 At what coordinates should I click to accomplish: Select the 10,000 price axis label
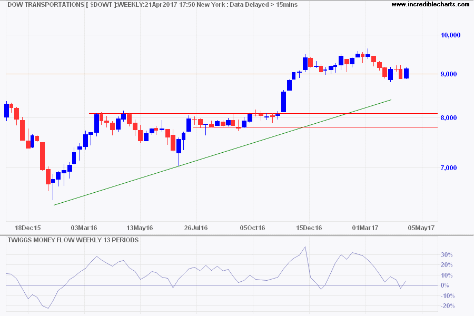tap(450, 35)
